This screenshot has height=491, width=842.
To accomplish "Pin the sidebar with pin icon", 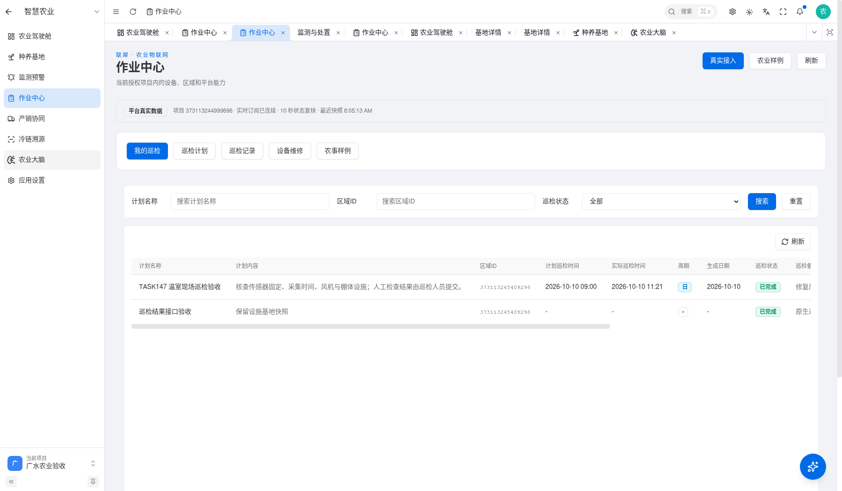I will point(93,482).
